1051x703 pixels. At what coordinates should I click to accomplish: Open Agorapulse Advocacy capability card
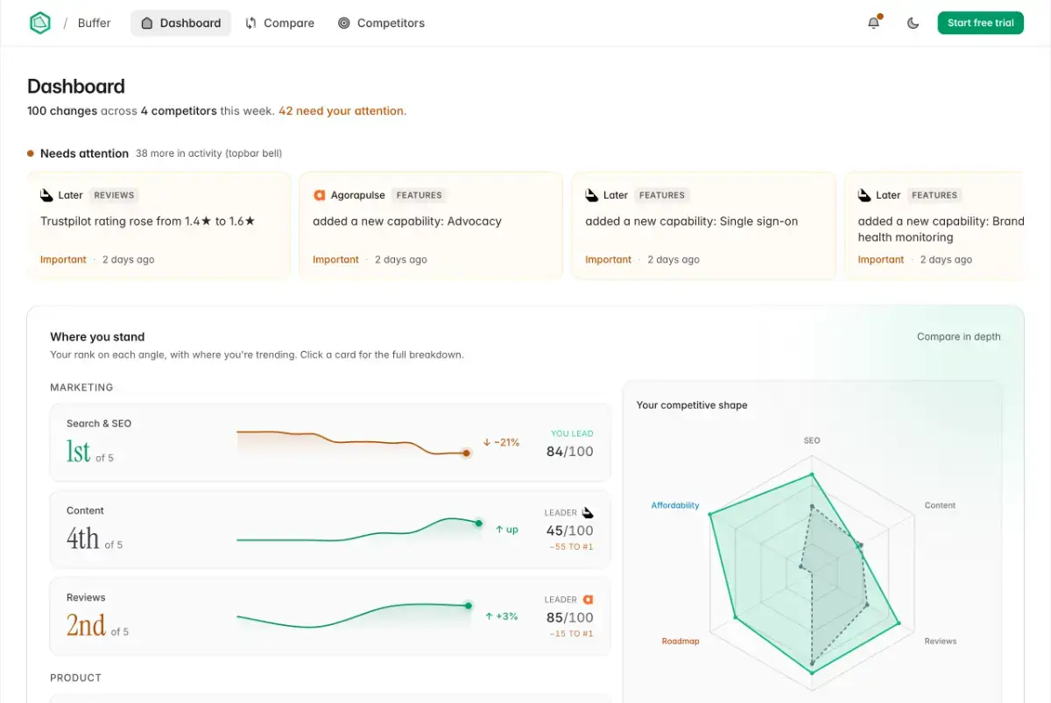[x=431, y=226]
